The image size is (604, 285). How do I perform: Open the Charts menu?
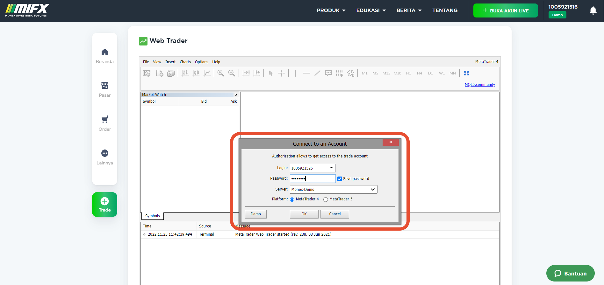coord(185,62)
